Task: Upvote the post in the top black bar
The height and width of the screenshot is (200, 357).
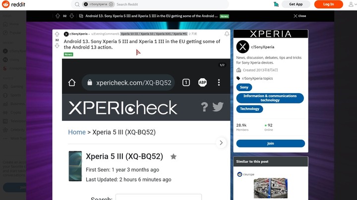Action: pos(58,16)
